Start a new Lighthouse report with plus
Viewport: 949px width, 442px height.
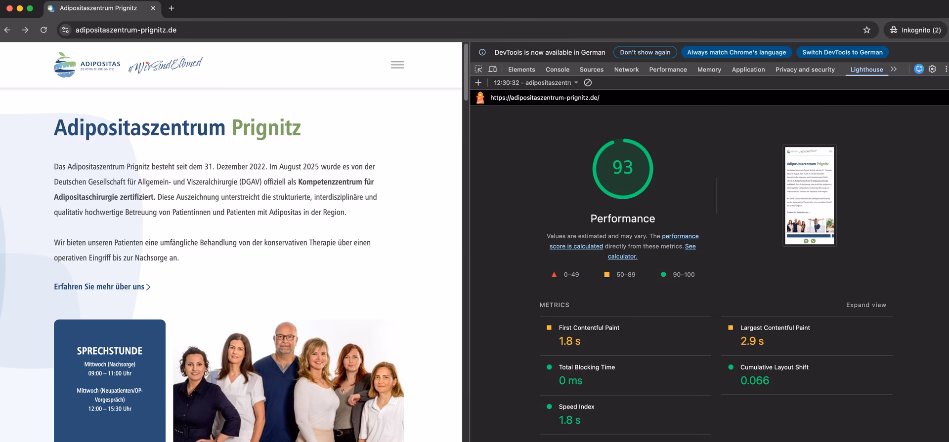pyautogui.click(x=478, y=83)
